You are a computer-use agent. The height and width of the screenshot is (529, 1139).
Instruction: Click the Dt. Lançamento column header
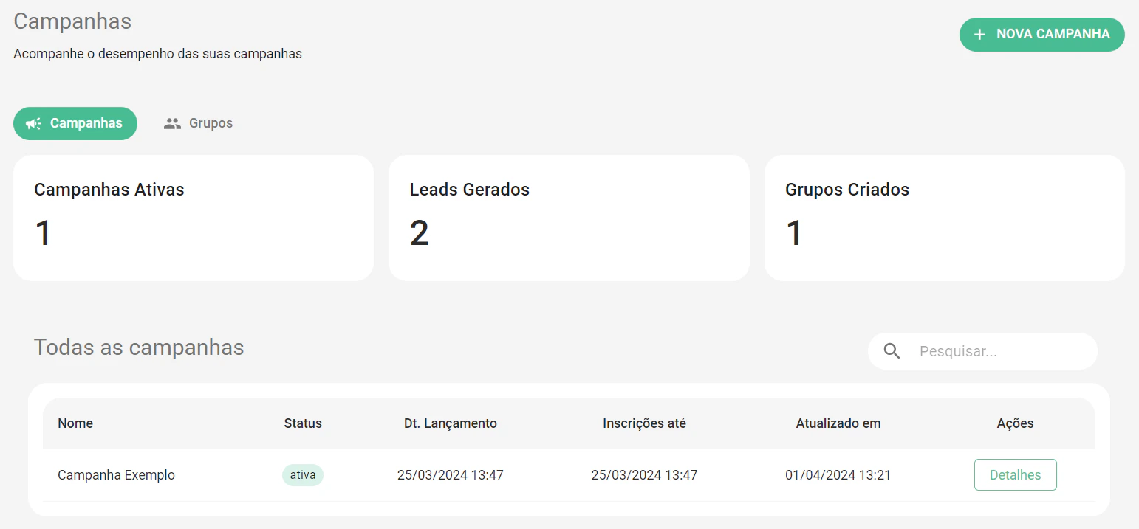coord(451,423)
